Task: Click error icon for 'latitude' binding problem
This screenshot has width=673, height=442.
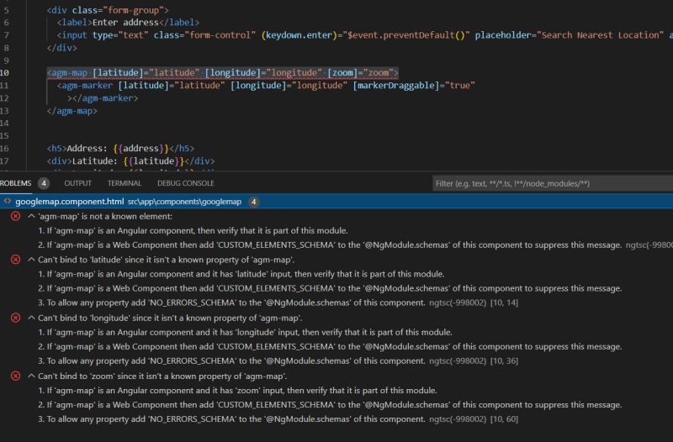Action: point(15,260)
